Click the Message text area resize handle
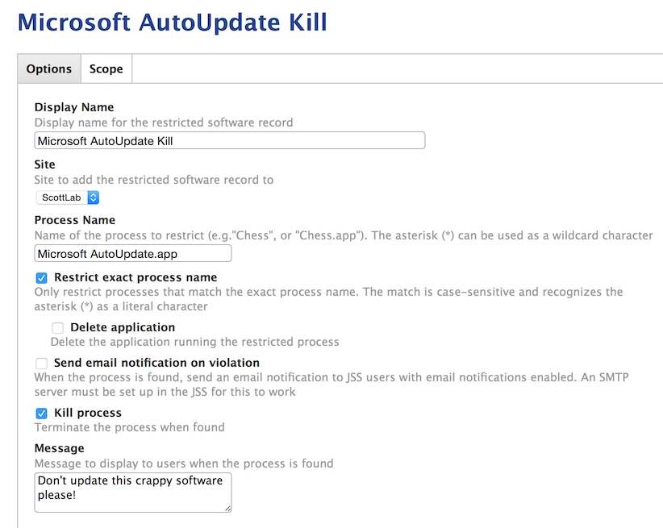The height and width of the screenshot is (528, 663). [x=228, y=509]
